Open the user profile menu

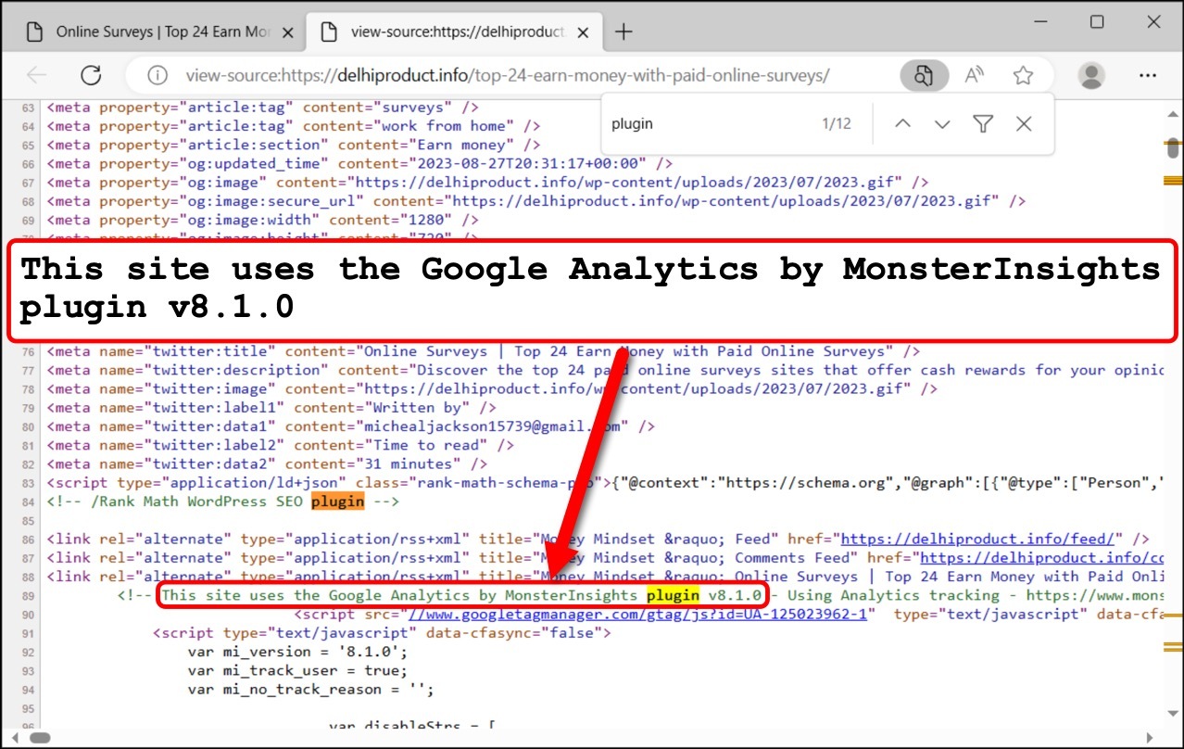(x=1092, y=75)
